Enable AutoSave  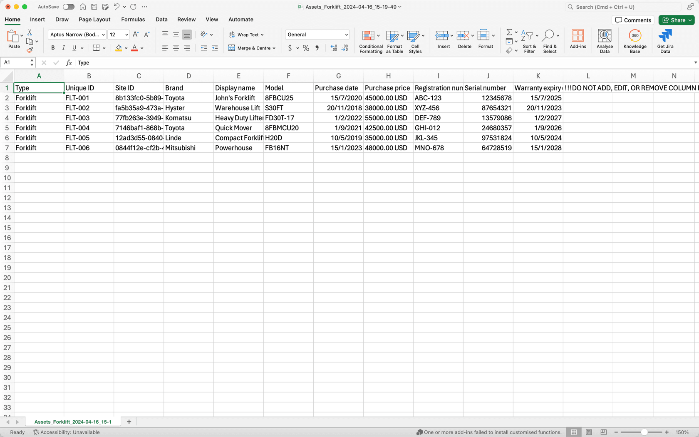(x=68, y=7)
